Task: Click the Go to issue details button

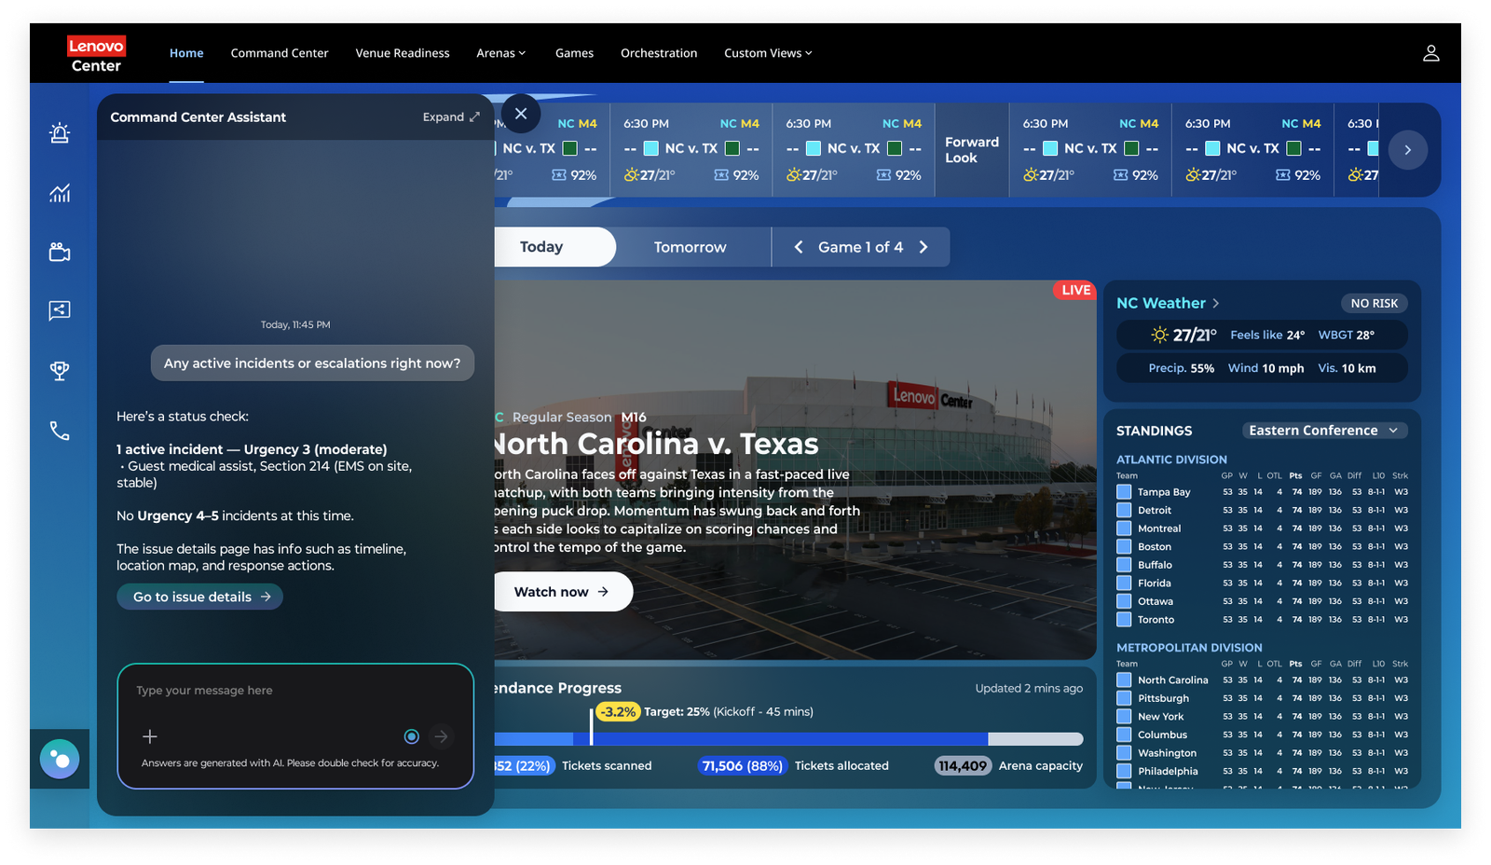Action: (x=200, y=597)
